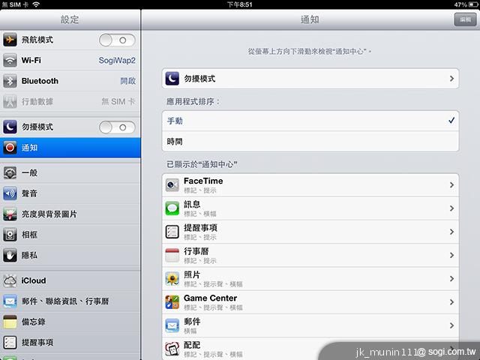The height and width of the screenshot is (360, 480).
Task: Tap the 行事曆 calendar icon
Action: (x=172, y=255)
